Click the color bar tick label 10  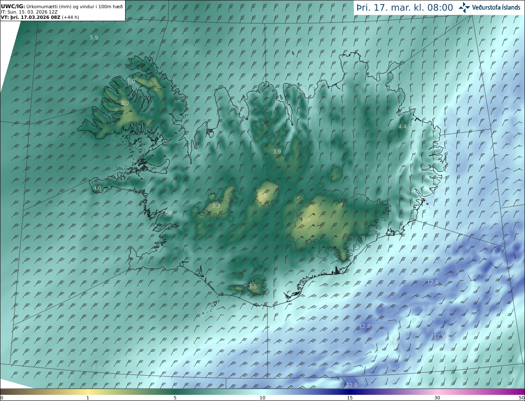point(262,398)
